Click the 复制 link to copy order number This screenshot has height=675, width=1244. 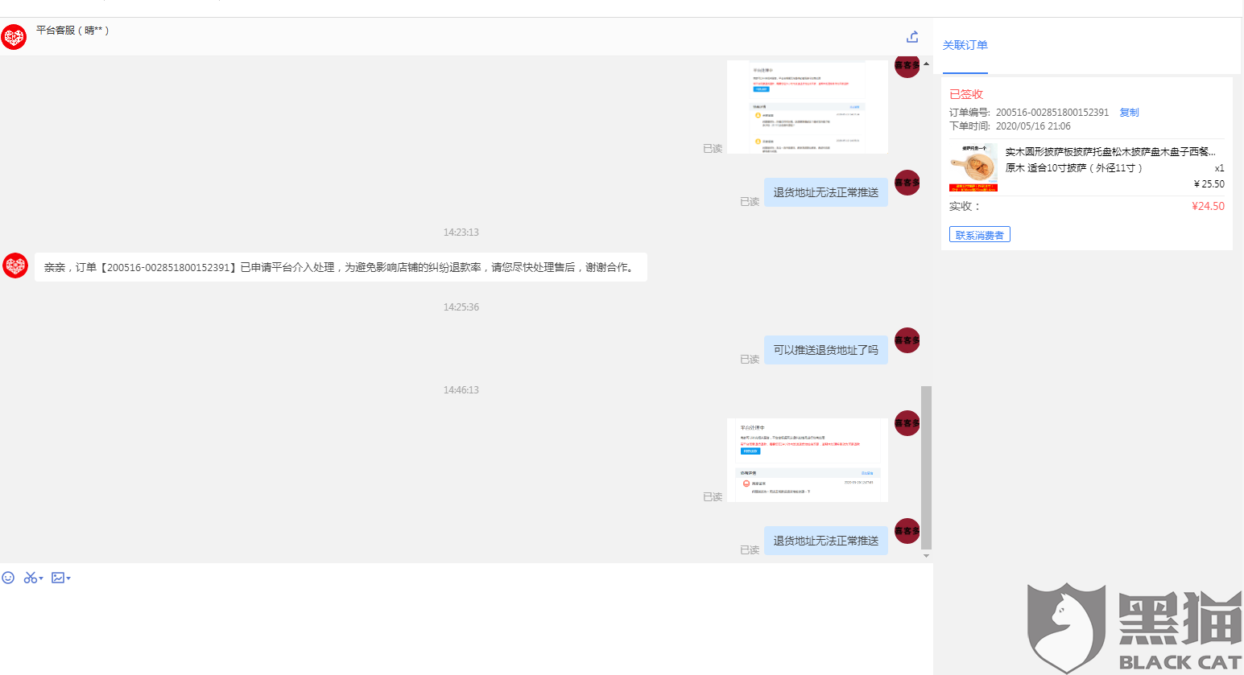click(1129, 112)
